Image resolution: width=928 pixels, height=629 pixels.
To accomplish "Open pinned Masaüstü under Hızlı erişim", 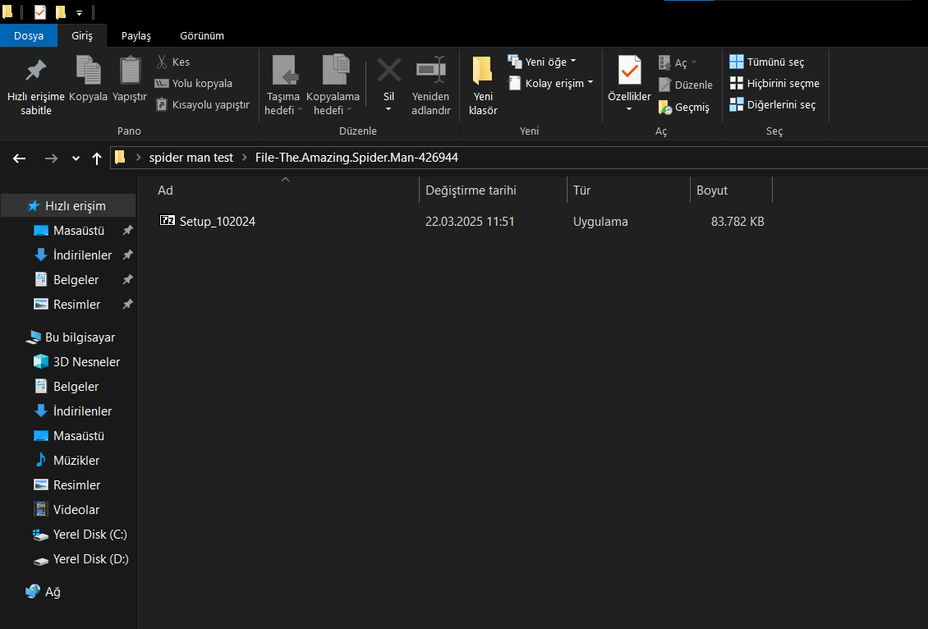I will click(79, 231).
